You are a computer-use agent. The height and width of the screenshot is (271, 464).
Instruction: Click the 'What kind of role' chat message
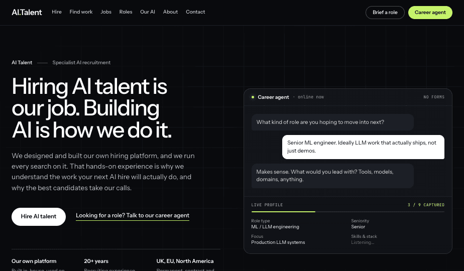pyautogui.click(x=332, y=122)
